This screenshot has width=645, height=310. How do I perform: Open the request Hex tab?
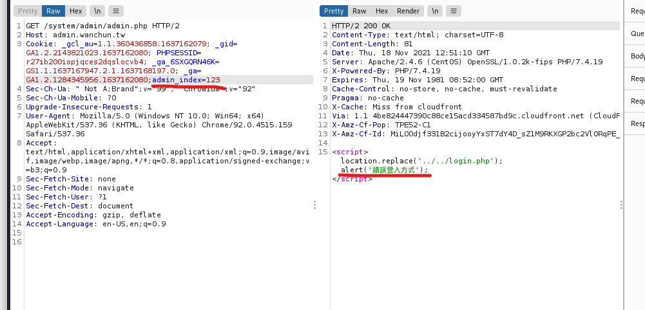point(75,11)
